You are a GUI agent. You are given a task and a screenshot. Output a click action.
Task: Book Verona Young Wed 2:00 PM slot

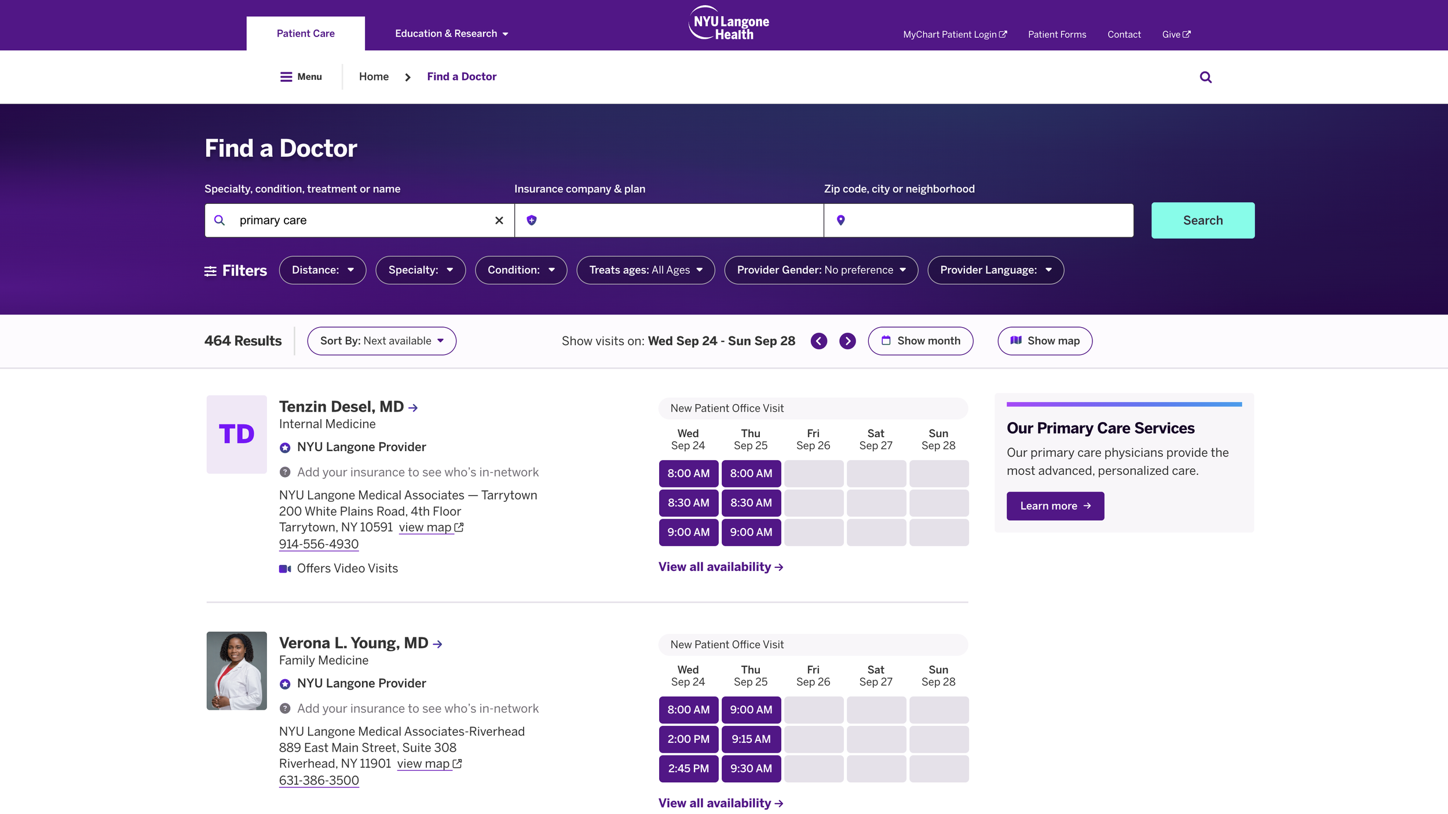tap(688, 739)
